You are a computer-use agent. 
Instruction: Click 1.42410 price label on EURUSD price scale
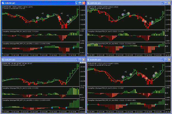click(83, 10)
